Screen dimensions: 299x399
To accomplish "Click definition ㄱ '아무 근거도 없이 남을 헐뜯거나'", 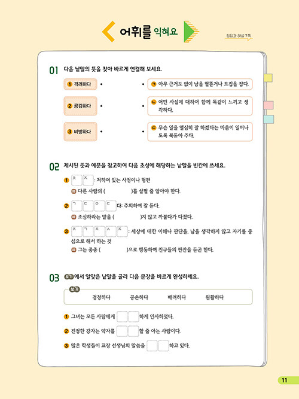I will pos(200,84).
